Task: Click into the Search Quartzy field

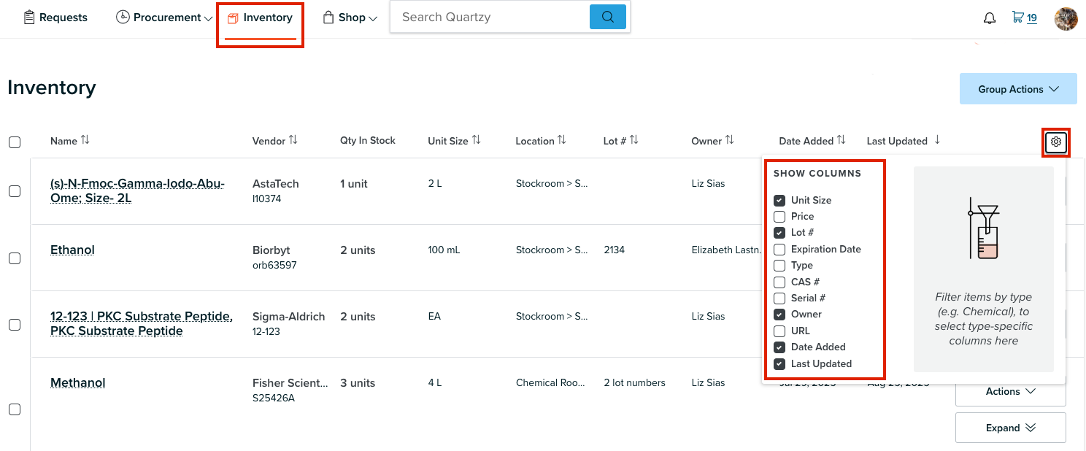Action: (490, 17)
